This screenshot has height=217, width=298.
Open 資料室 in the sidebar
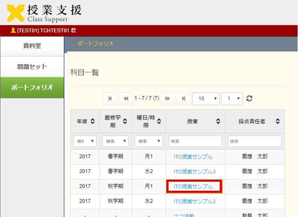point(32,46)
